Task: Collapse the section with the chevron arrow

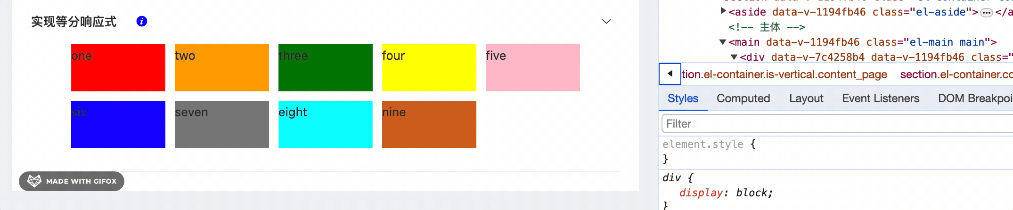Action: pos(606,22)
